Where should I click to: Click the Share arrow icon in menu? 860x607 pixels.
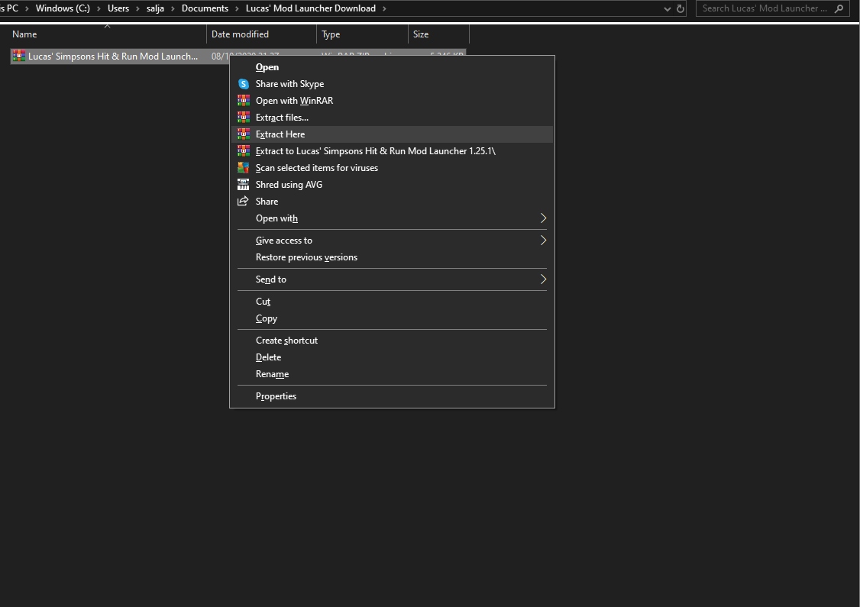tap(243, 202)
